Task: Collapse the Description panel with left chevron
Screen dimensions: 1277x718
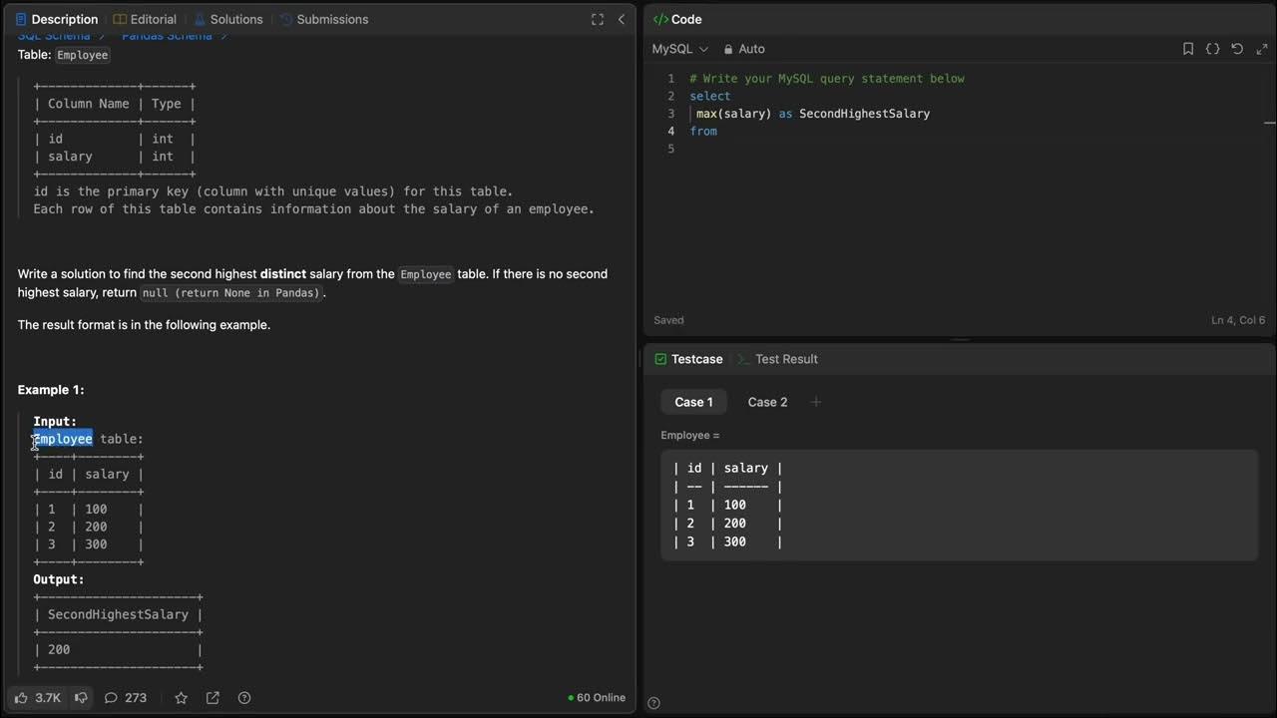Action: [622, 19]
